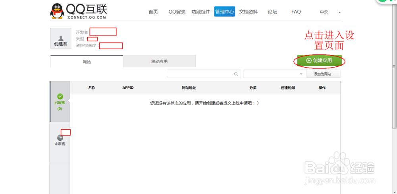The image size is (397, 194).
Task: Switch to the 网站 tab
Action: (x=87, y=61)
